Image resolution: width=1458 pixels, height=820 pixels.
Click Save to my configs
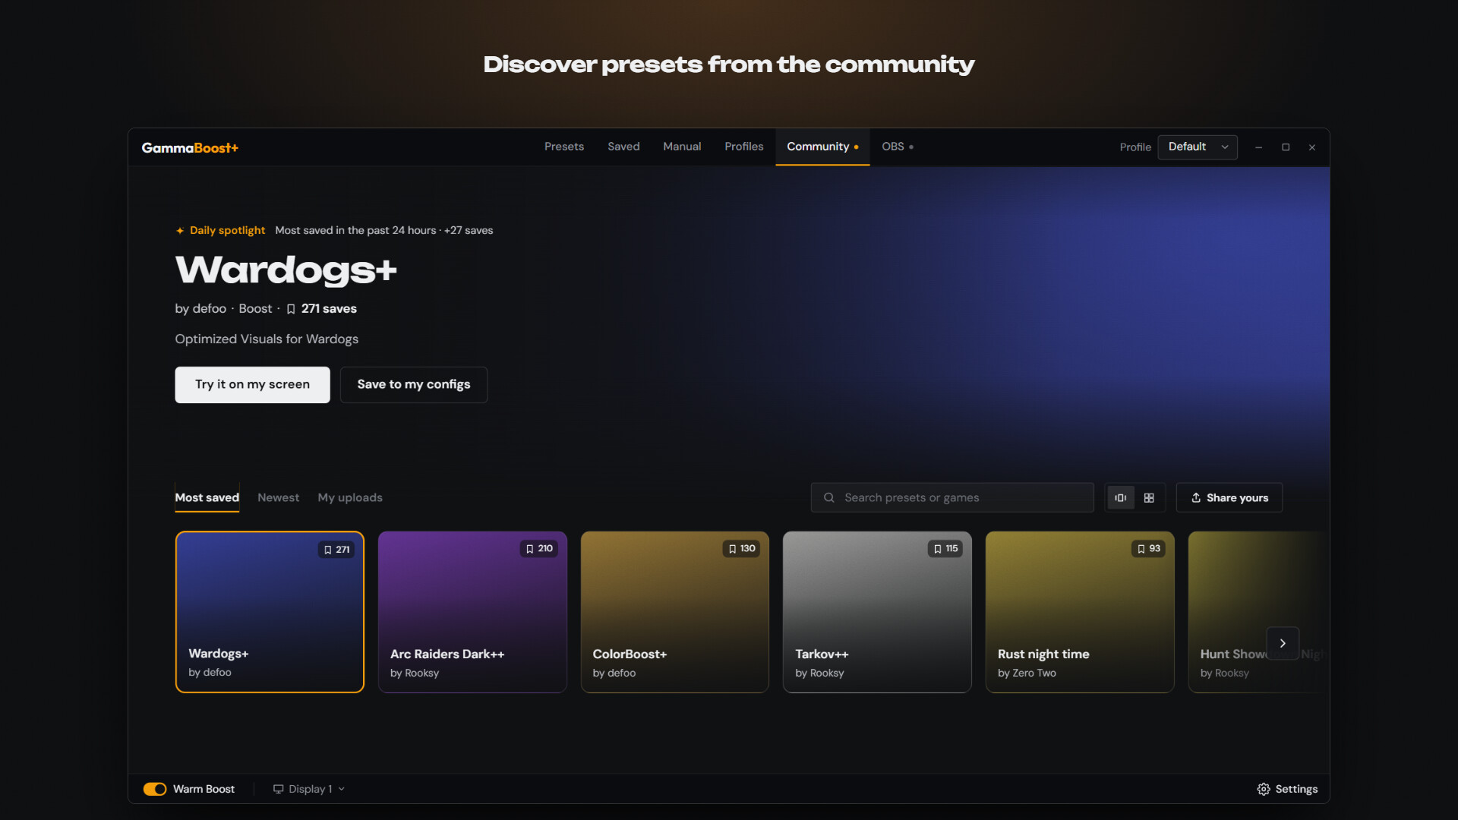tap(414, 385)
